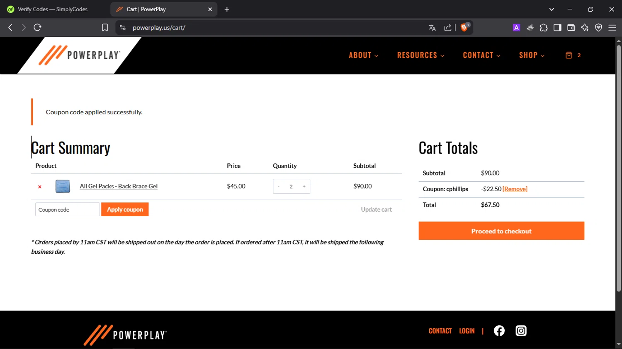Remove Back Brace Gel item with red X
Image resolution: width=622 pixels, height=349 pixels.
pyautogui.click(x=40, y=187)
